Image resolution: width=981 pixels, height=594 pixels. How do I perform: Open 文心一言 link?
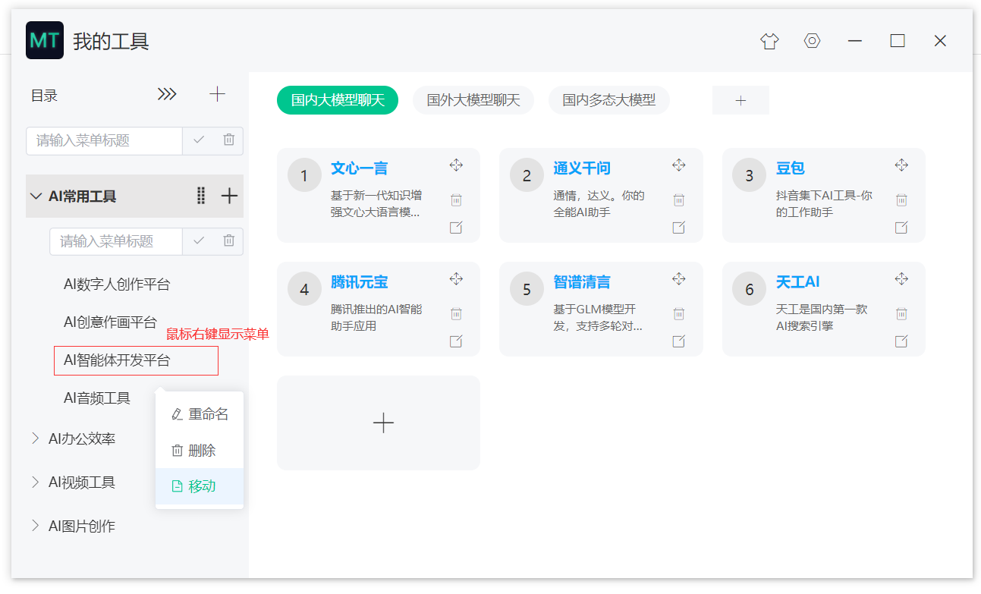coord(360,168)
